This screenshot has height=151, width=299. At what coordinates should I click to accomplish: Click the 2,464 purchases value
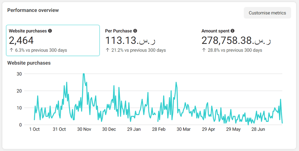point(21,40)
